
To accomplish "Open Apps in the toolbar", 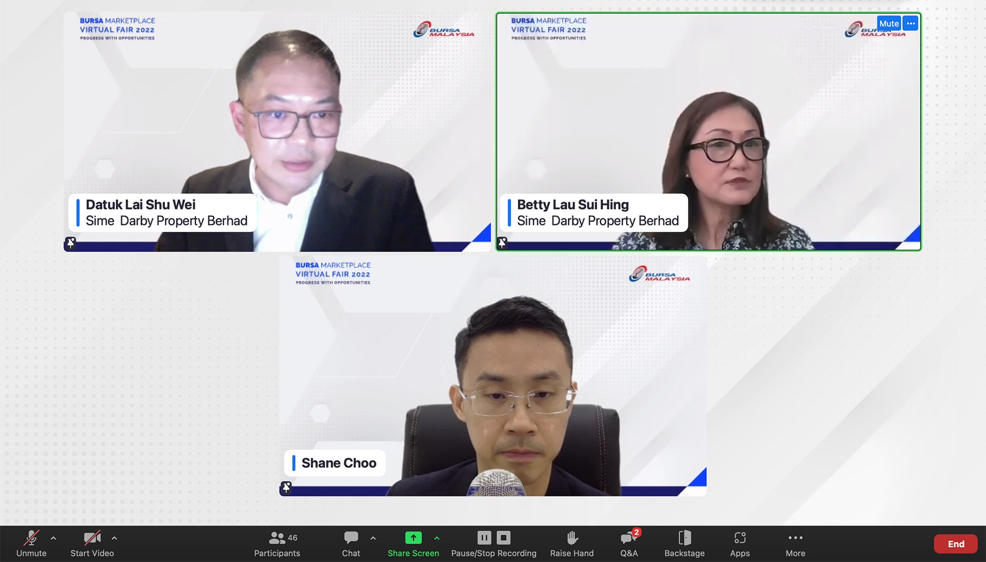I will pos(739,544).
